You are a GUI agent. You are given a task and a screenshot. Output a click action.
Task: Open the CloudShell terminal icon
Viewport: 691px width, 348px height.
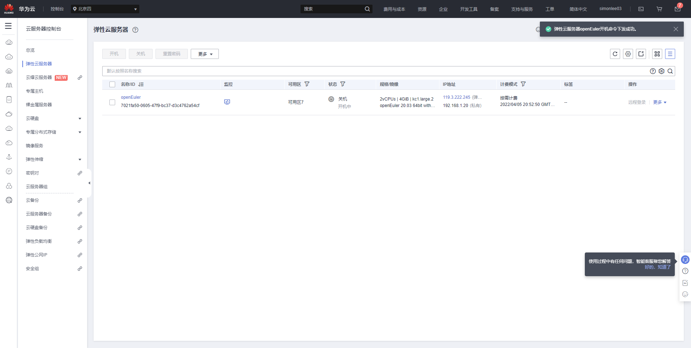641,9
